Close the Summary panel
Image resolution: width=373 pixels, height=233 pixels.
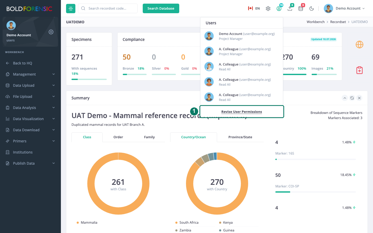(x=359, y=98)
